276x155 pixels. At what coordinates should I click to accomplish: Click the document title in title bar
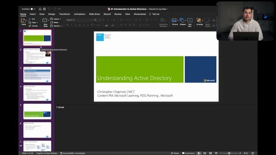coord(129,9)
